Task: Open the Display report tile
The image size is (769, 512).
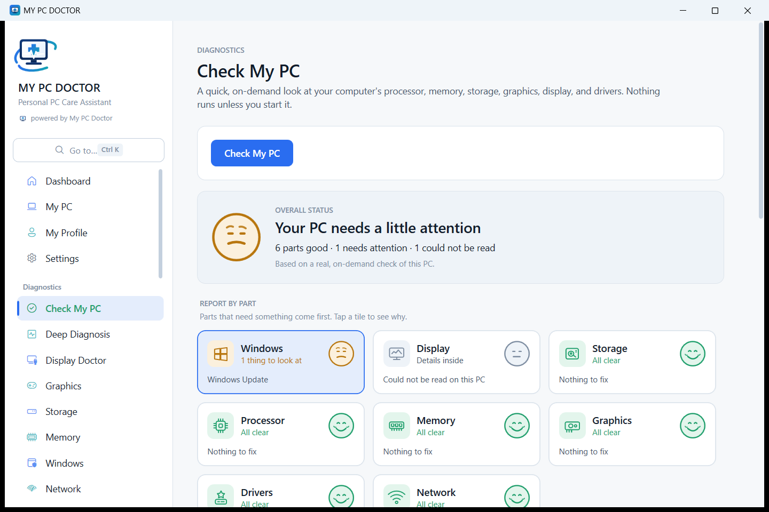Action: (x=457, y=362)
